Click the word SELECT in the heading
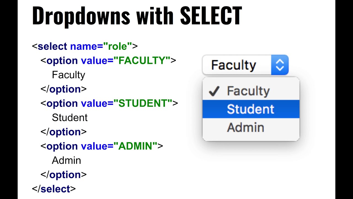353x199 pixels. (x=211, y=16)
